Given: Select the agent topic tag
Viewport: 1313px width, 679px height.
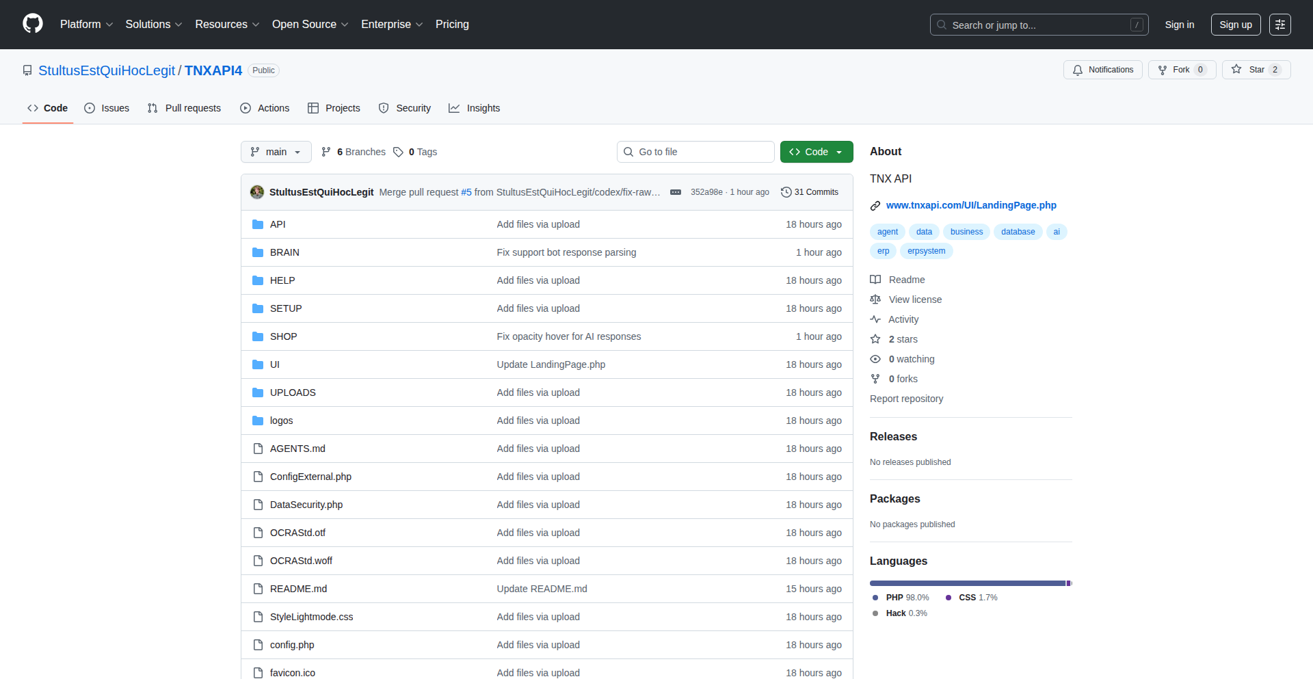Looking at the screenshot, I should (888, 232).
